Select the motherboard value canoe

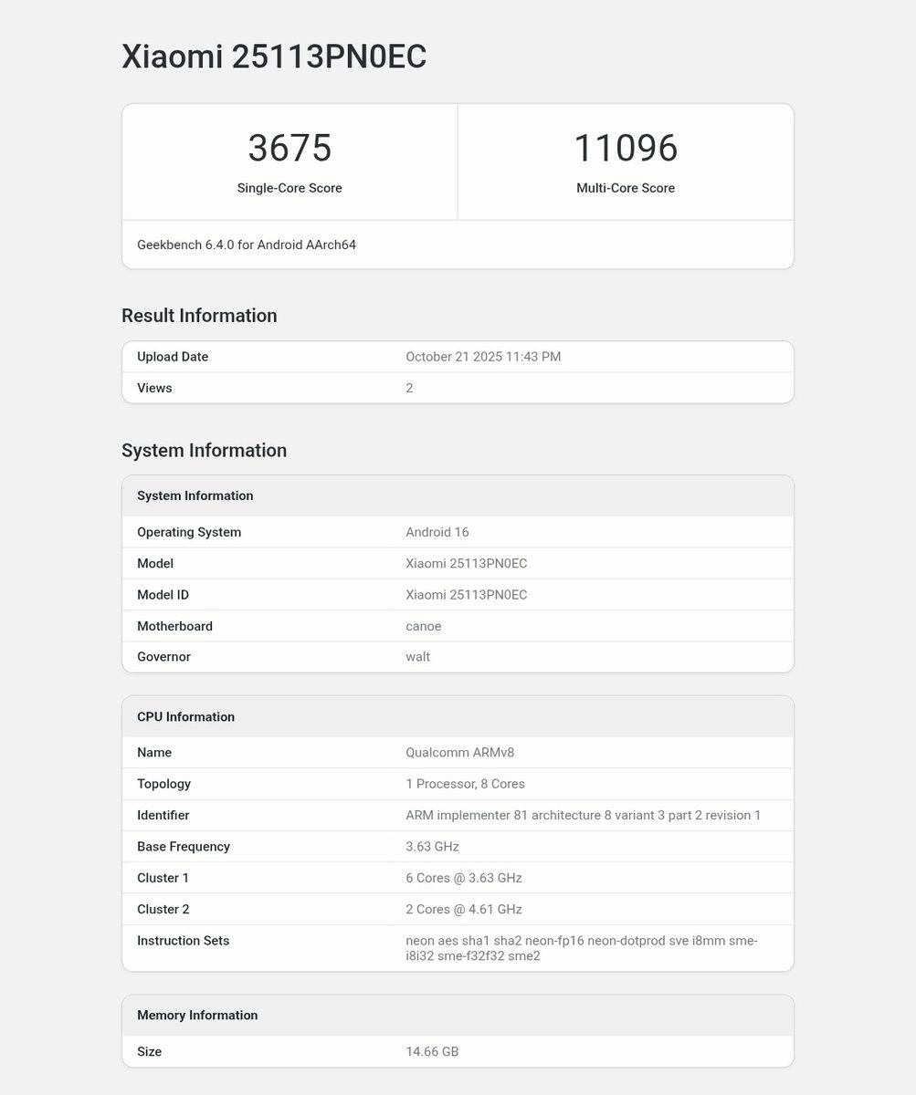[424, 626]
